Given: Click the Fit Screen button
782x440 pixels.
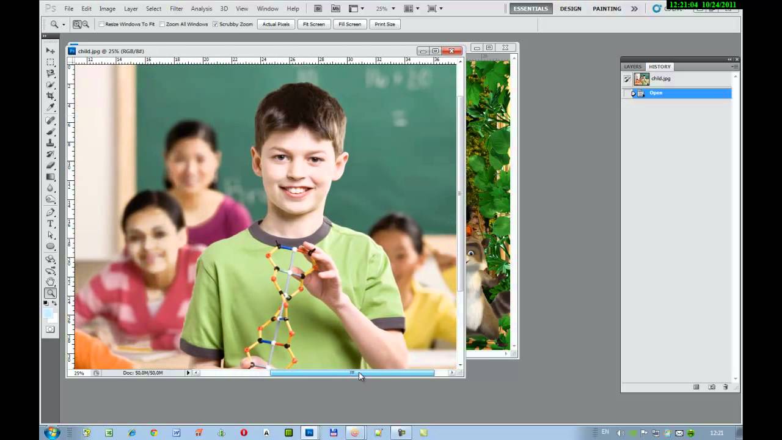Looking at the screenshot, I should coord(313,24).
